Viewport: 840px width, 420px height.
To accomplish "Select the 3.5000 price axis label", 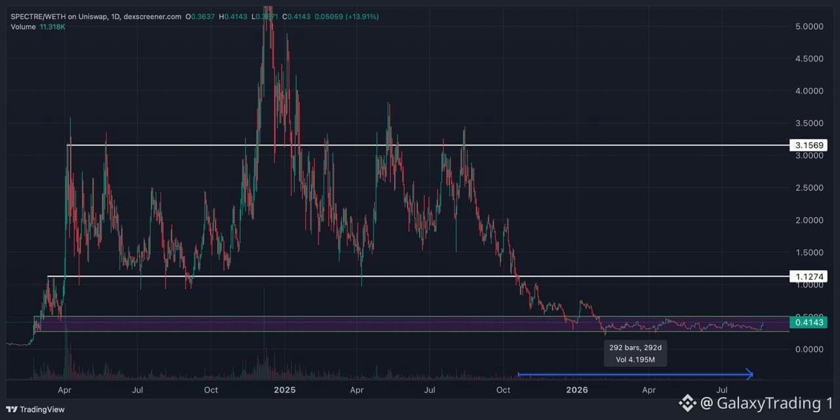I will coord(808,123).
